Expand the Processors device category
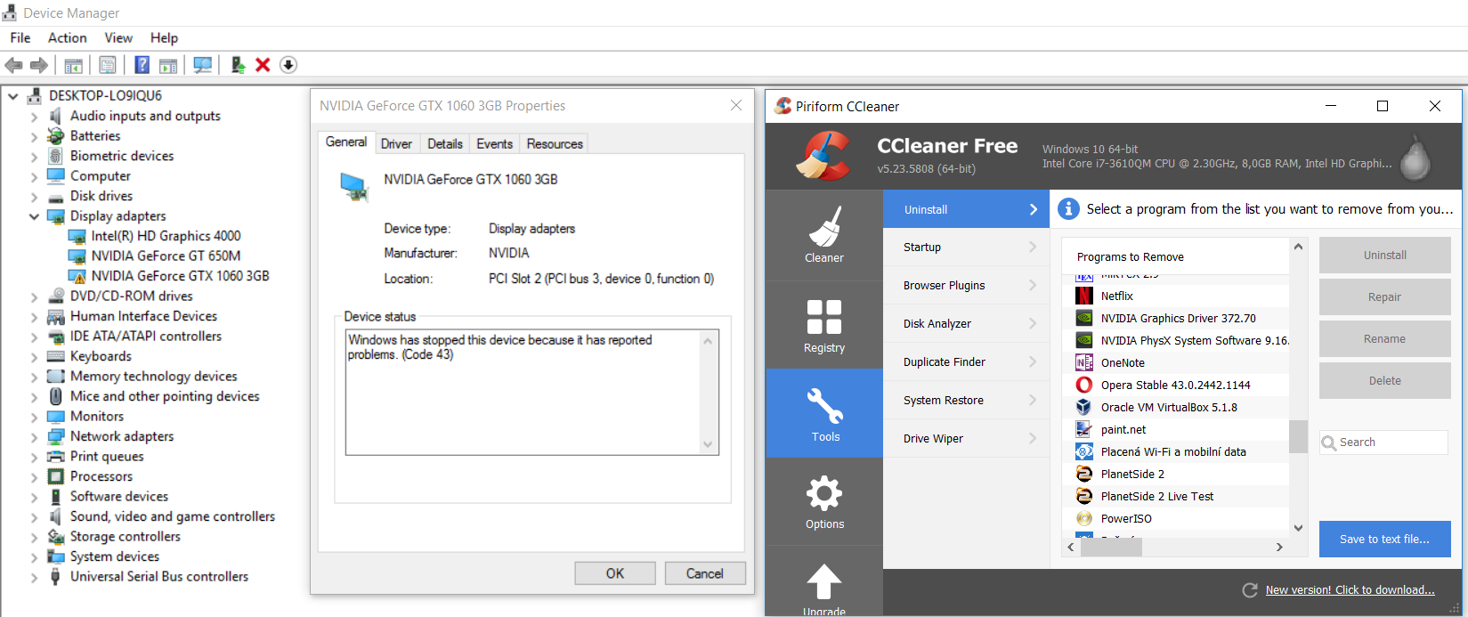Screen dimensions: 1468x617 [34, 477]
